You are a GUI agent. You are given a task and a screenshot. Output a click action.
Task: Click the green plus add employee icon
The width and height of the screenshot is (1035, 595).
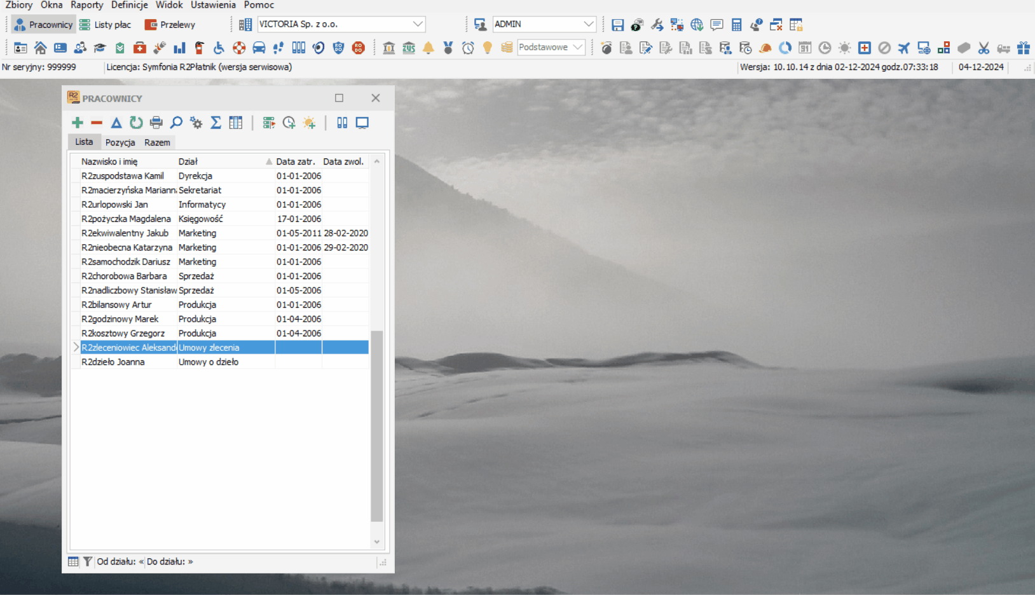pyautogui.click(x=78, y=123)
